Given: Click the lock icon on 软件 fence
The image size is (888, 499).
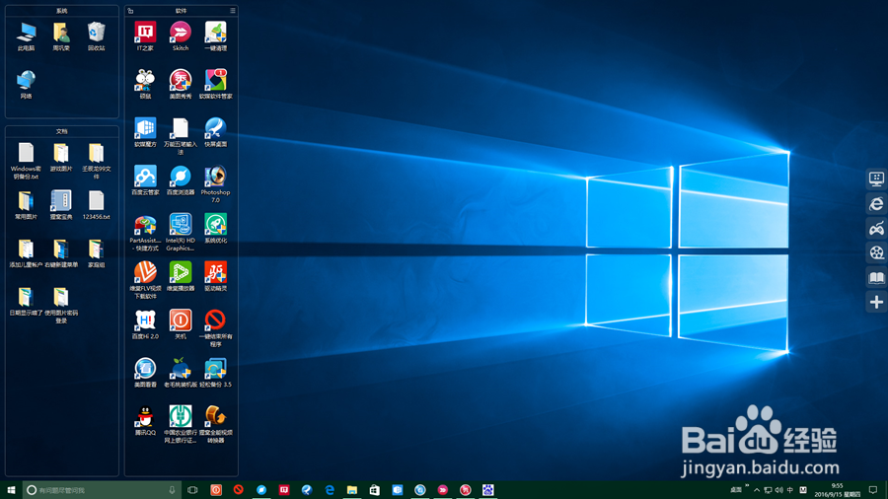Looking at the screenshot, I should pos(131,10).
